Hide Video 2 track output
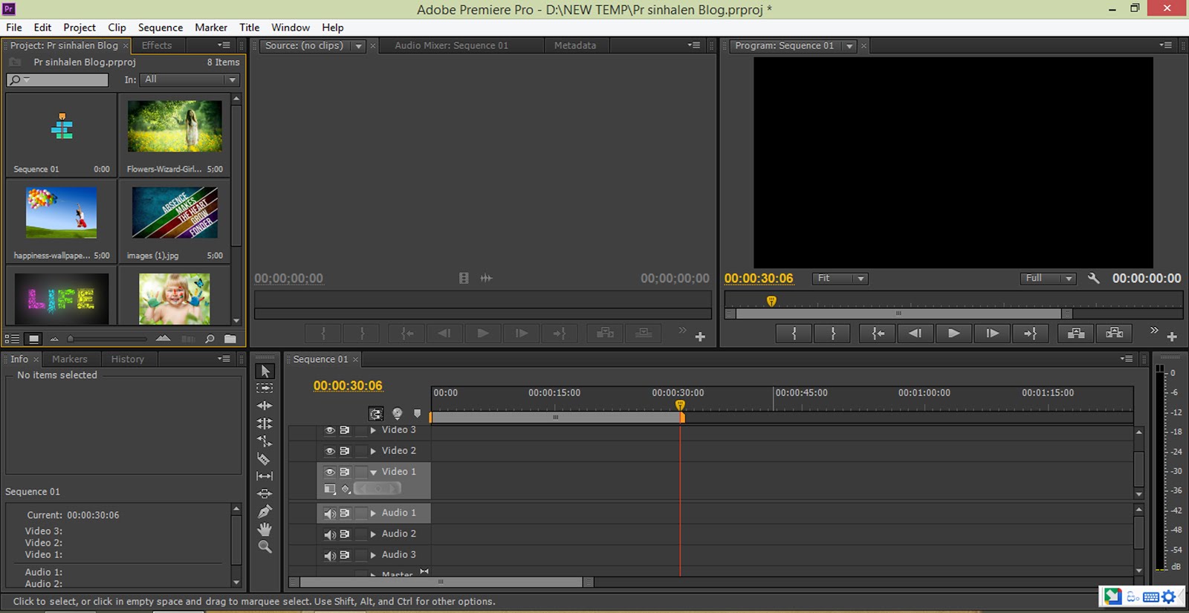 coord(330,451)
